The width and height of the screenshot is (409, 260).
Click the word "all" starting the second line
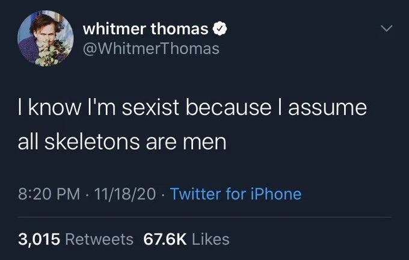pos(26,143)
